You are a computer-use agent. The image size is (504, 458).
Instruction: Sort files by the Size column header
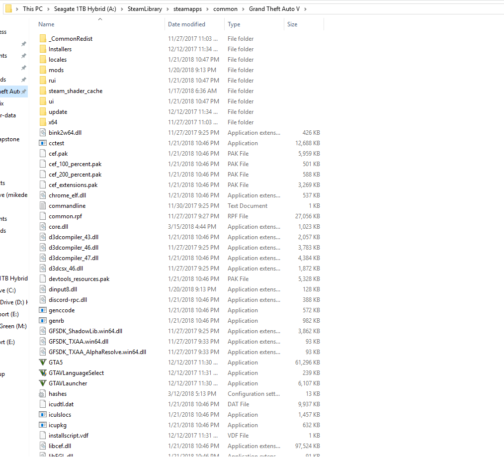[292, 24]
